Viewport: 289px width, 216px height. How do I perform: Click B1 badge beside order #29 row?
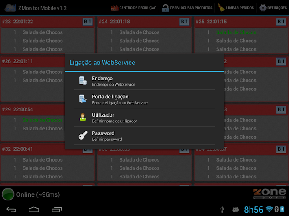tap(281, 110)
